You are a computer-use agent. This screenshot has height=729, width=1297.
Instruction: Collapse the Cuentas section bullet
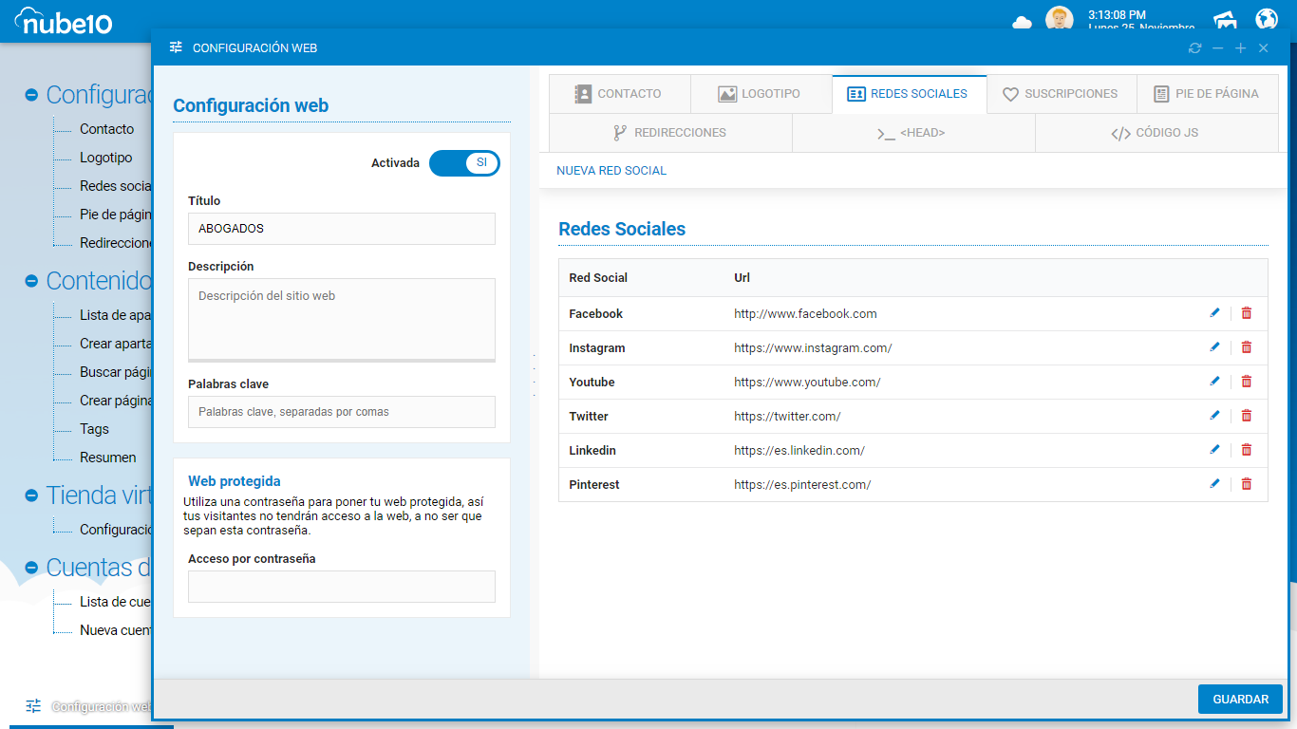pos(31,568)
